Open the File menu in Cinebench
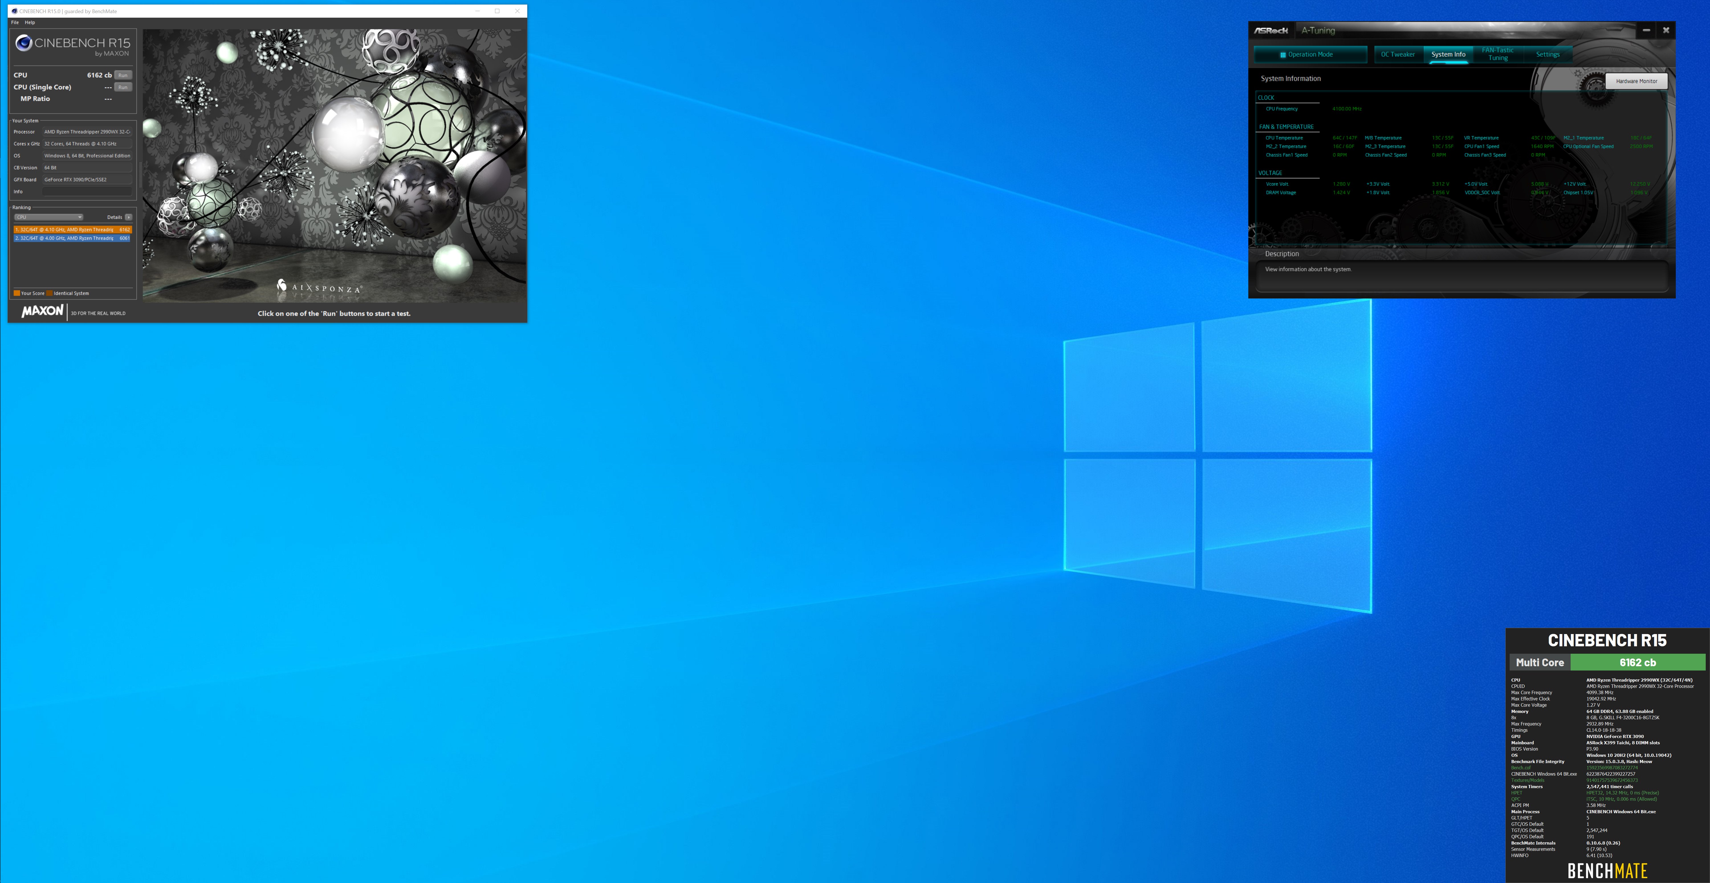The image size is (1710, 883). click(15, 22)
